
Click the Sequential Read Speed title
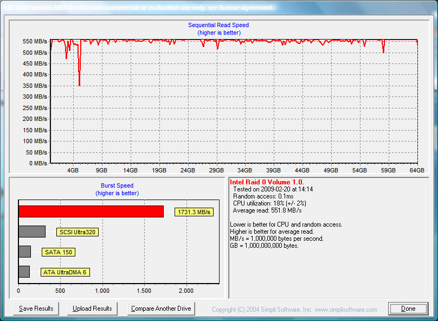(x=218, y=25)
